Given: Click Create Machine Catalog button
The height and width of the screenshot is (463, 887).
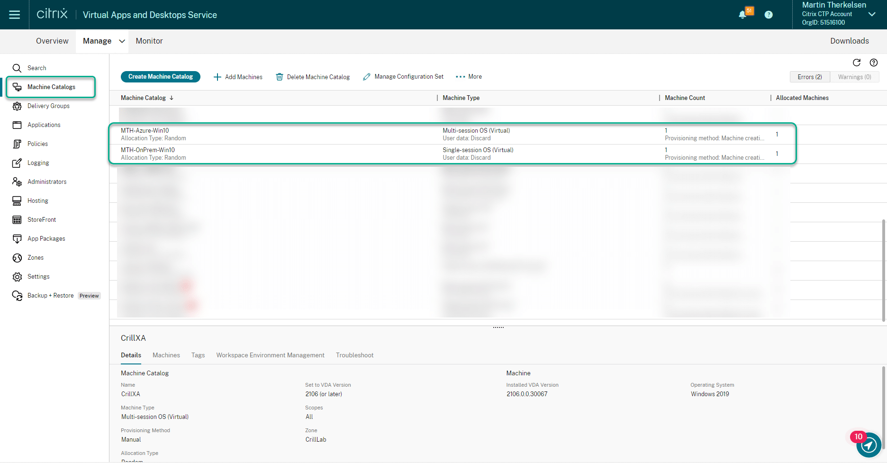Looking at the screenshot, I should point(161,77).
